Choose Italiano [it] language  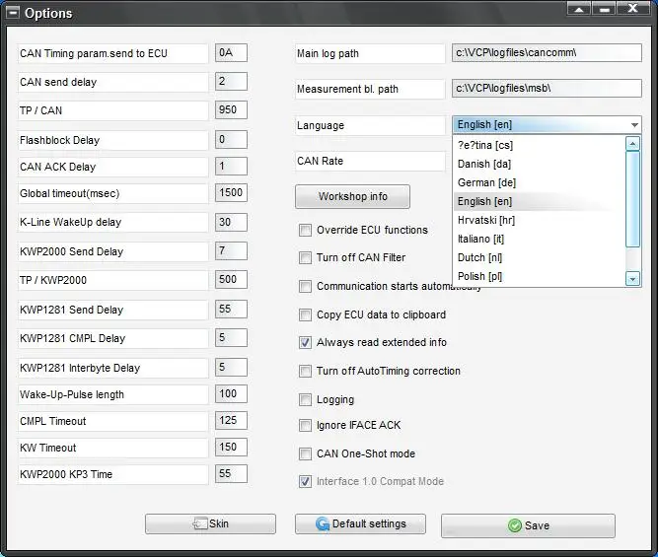(539, 240)
